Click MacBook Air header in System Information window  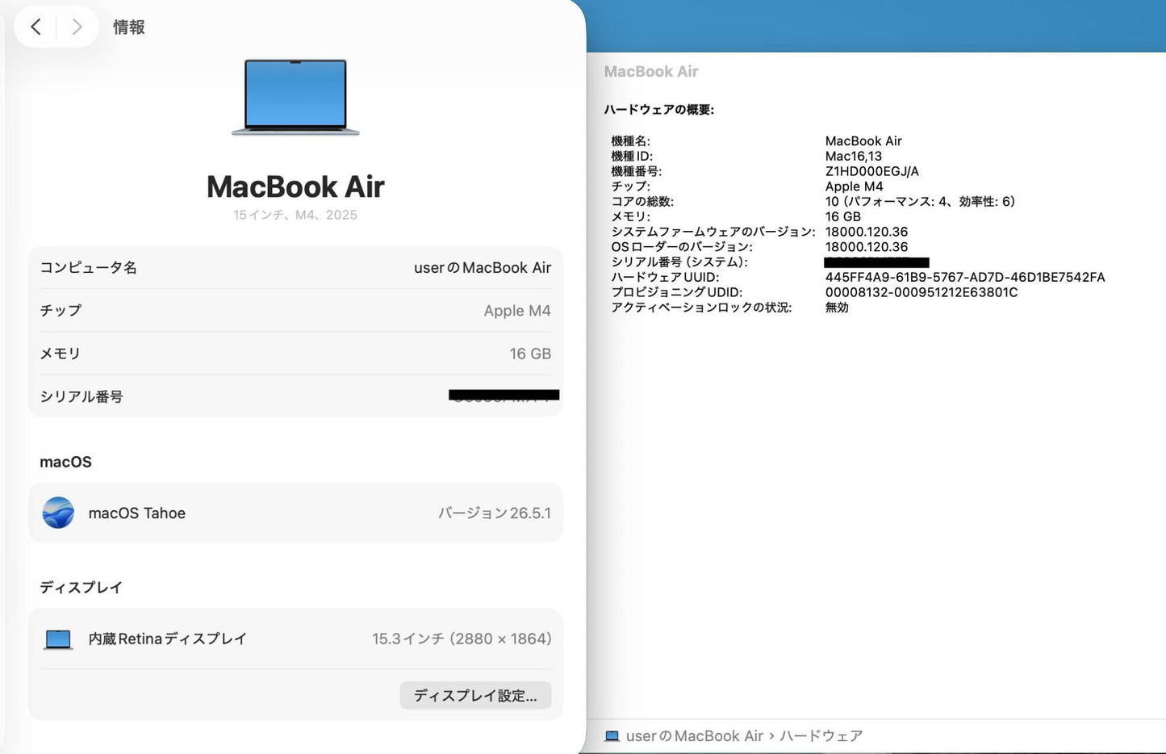[651, 71]
